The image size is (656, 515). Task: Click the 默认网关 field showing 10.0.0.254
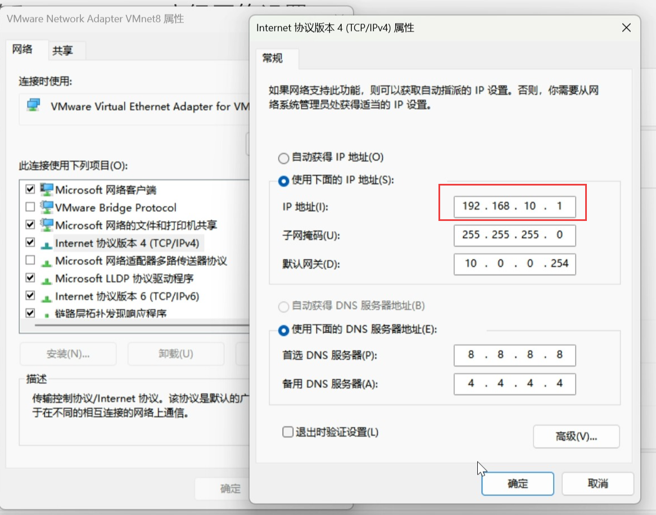coord(514,264)
